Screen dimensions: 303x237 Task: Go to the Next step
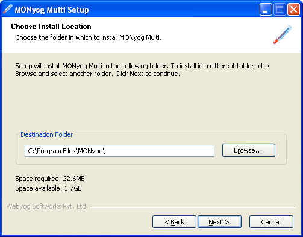click(219, 222)
